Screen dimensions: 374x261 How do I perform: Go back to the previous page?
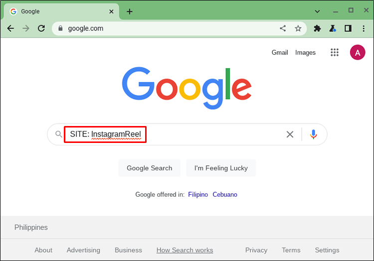10,28
